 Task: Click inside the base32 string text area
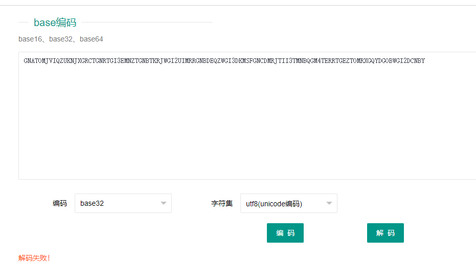[x=247, y=116]
